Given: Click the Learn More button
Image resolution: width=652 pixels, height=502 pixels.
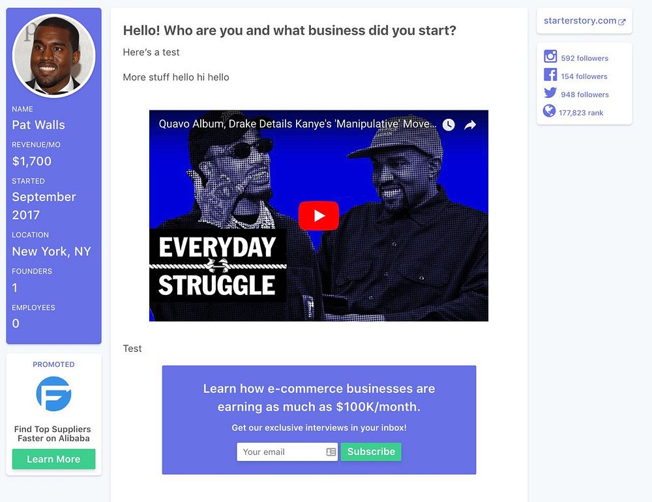Looking at the screenshot, I should point(53,459).
